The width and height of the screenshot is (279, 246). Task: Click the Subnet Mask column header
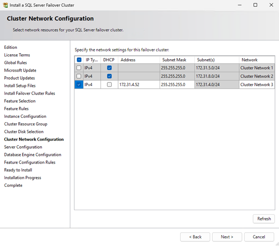[177, 60]
